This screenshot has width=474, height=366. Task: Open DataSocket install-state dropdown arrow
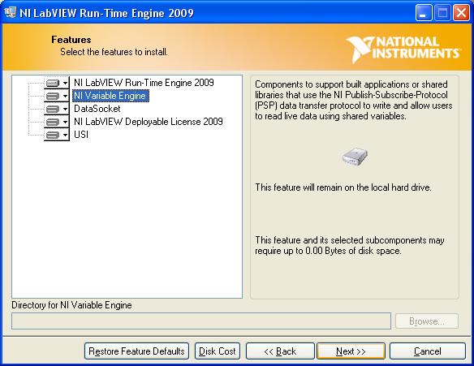[65, 109]
